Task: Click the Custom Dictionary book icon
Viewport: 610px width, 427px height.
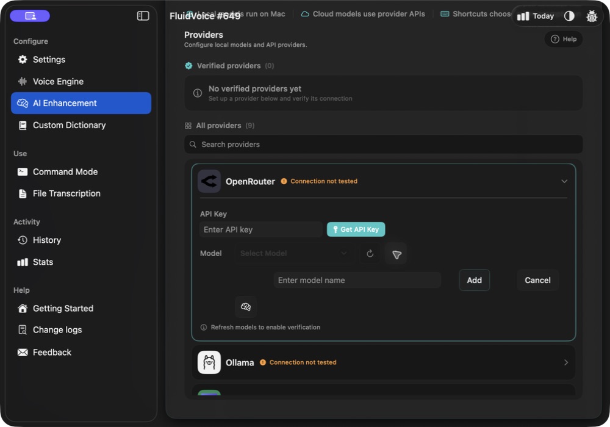Action: [x=23, y=125]
